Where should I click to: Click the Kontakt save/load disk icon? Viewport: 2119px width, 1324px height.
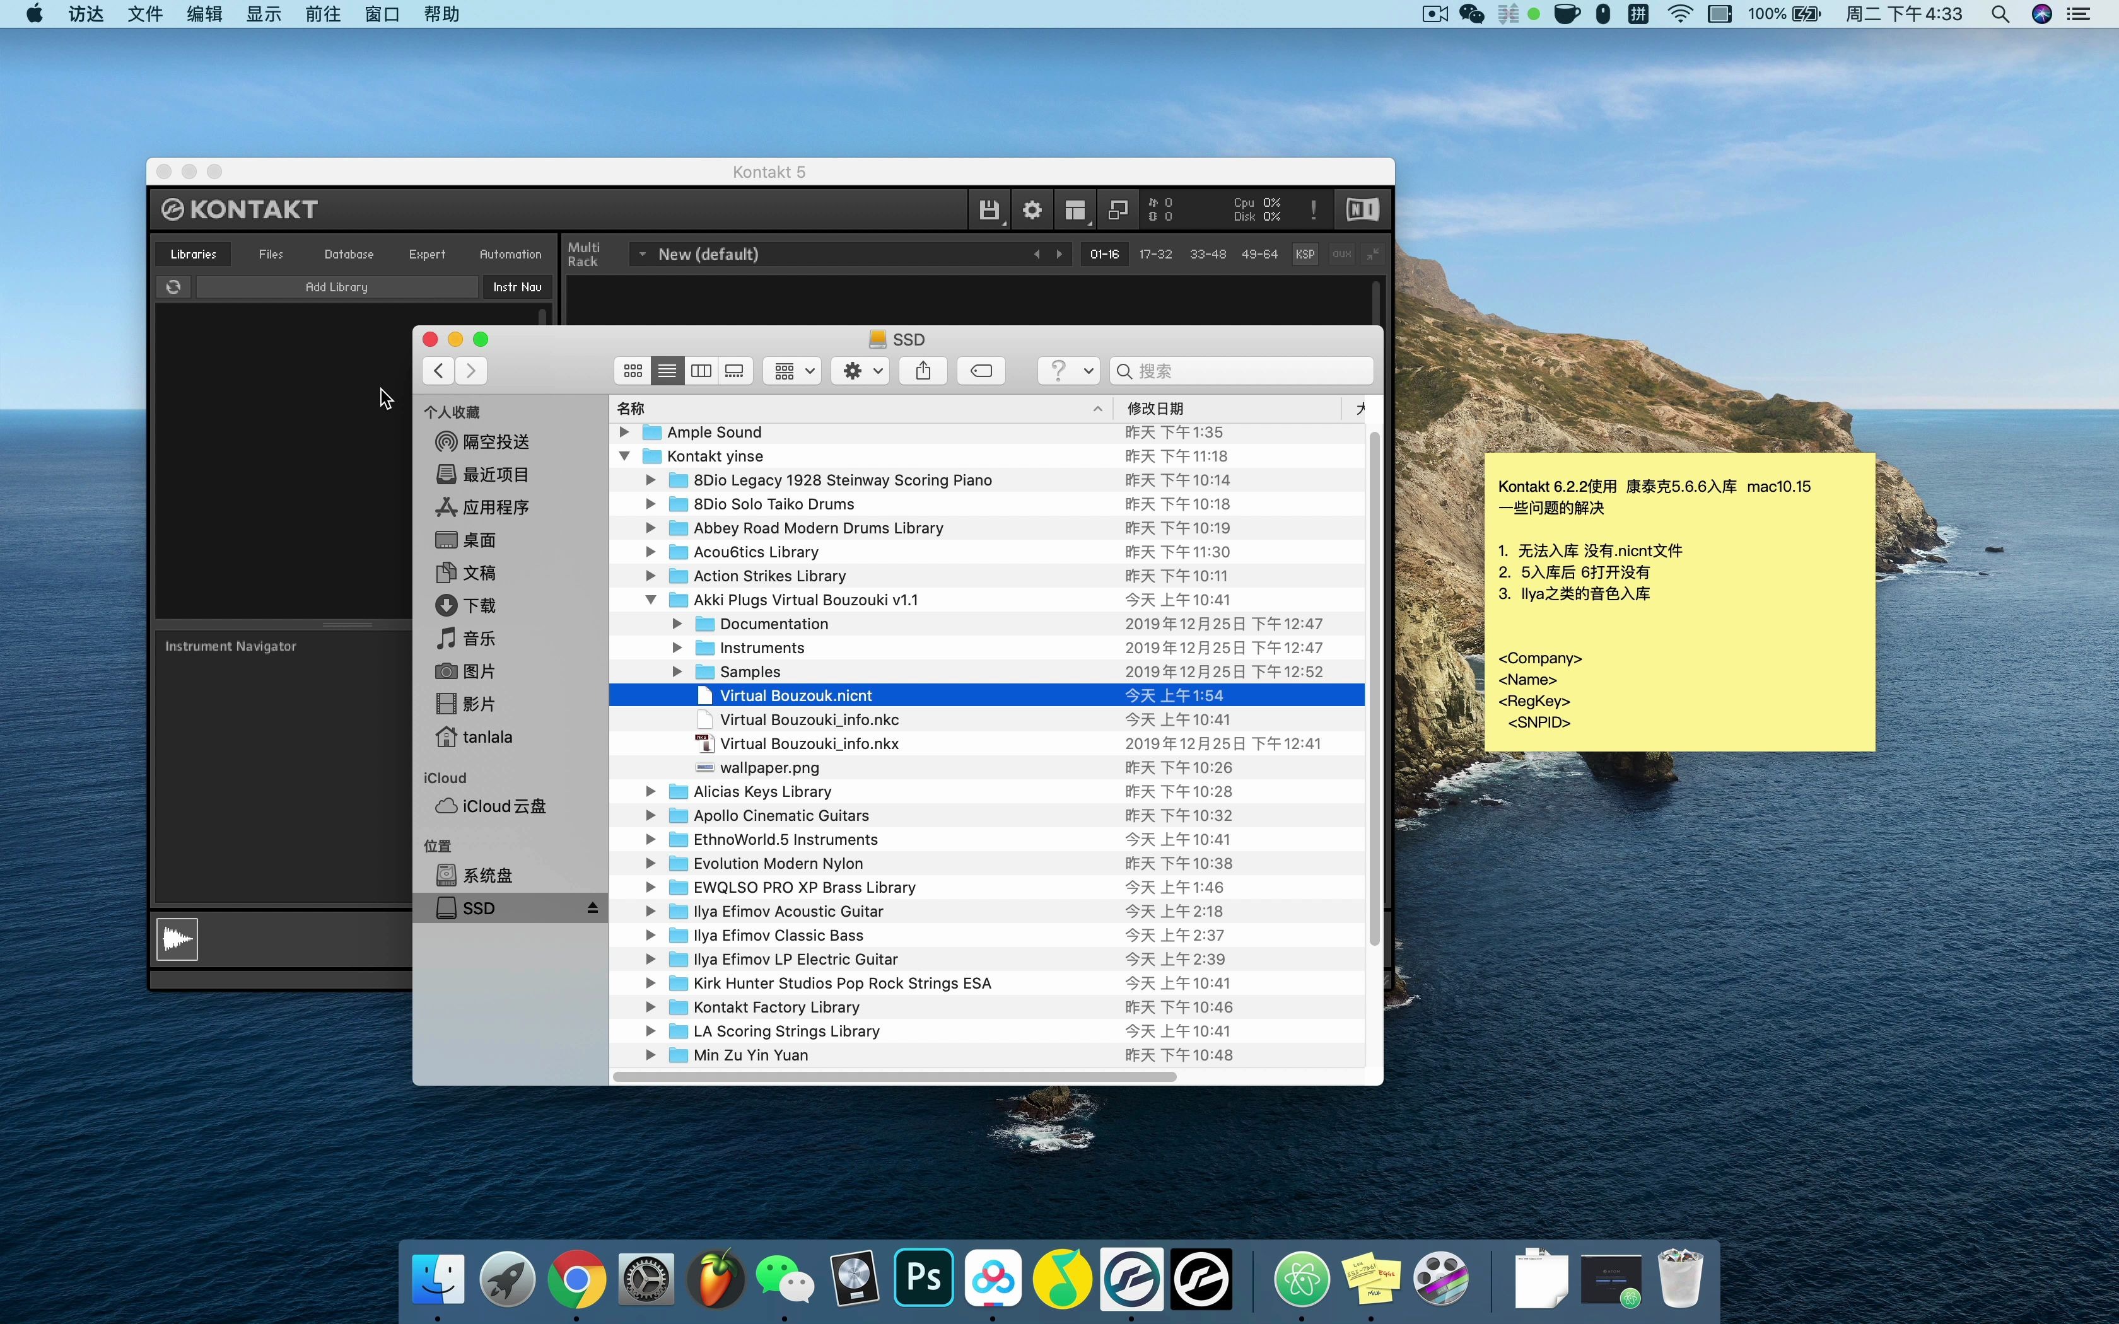[989, 210]
